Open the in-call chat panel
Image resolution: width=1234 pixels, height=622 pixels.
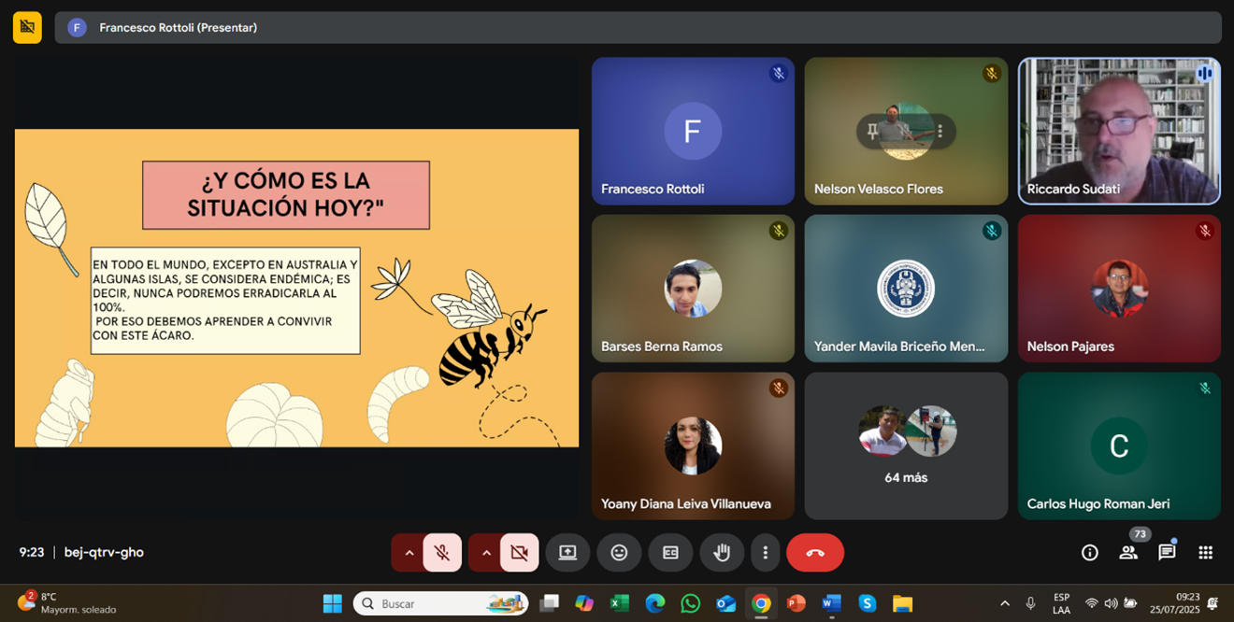pyautogui.click(x=1167, y=553)
